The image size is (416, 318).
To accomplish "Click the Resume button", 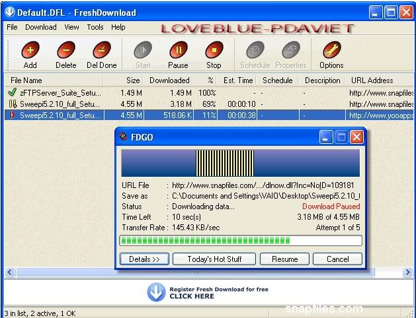I will [284, 259].
